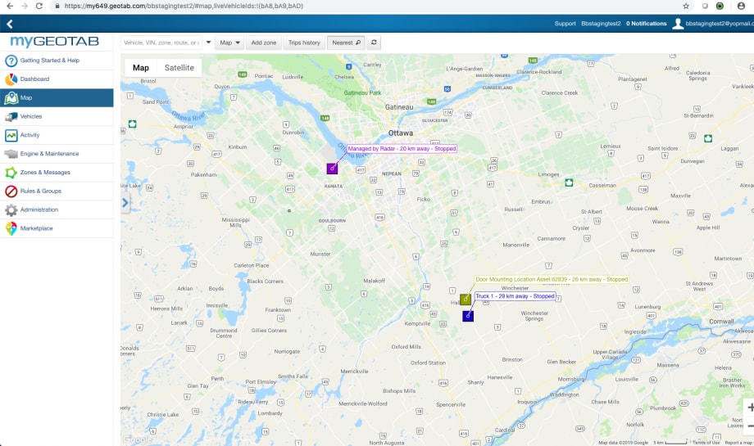This screenshot has width=754, height=446.
Task: Click the Administration gear icon
Action: tap(11, 209)
